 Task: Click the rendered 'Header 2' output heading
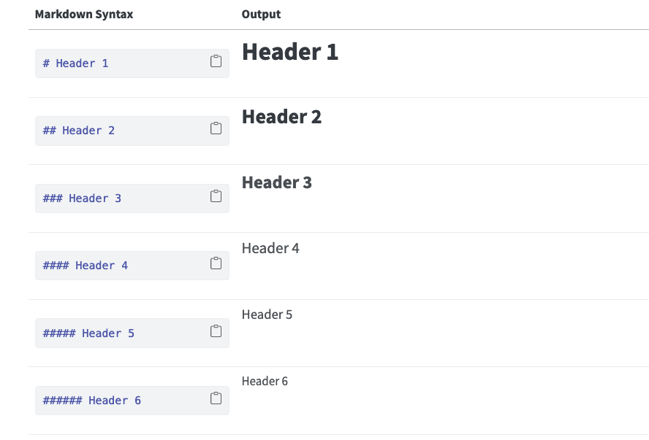pos(282,117)
